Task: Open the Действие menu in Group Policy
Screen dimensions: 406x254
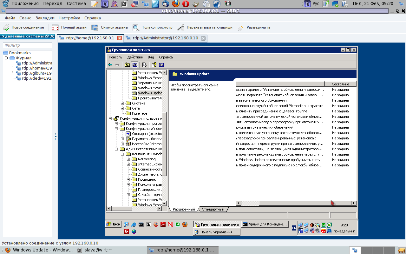Action: (x=135, y=57)
